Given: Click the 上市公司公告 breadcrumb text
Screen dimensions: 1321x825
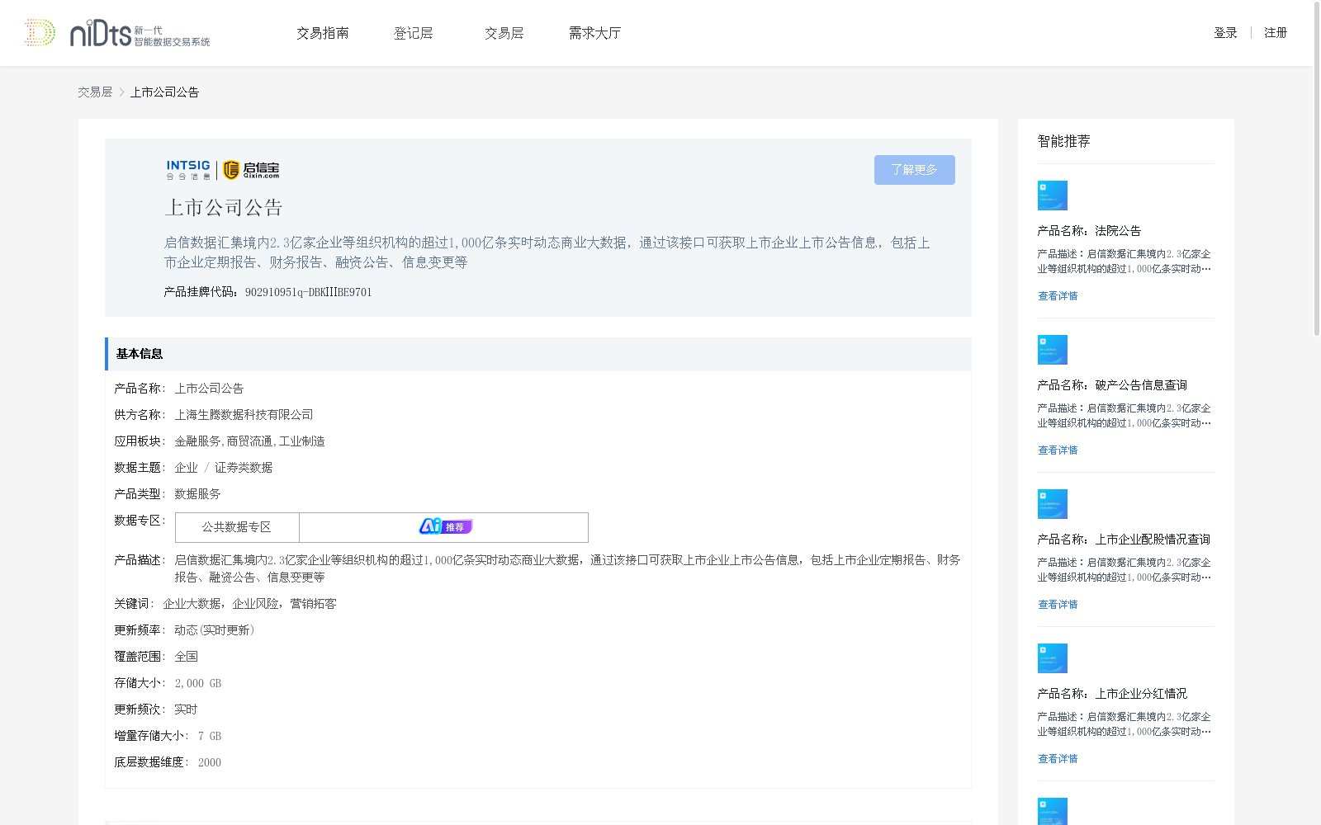Looking at the screenshot, I should click(164, 92).
